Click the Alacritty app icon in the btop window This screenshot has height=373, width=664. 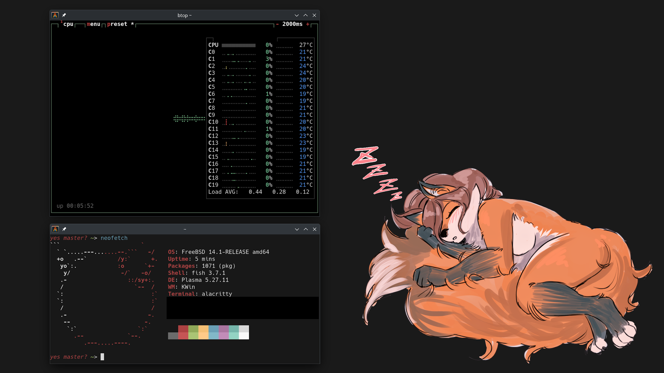[x=55, y=15]
